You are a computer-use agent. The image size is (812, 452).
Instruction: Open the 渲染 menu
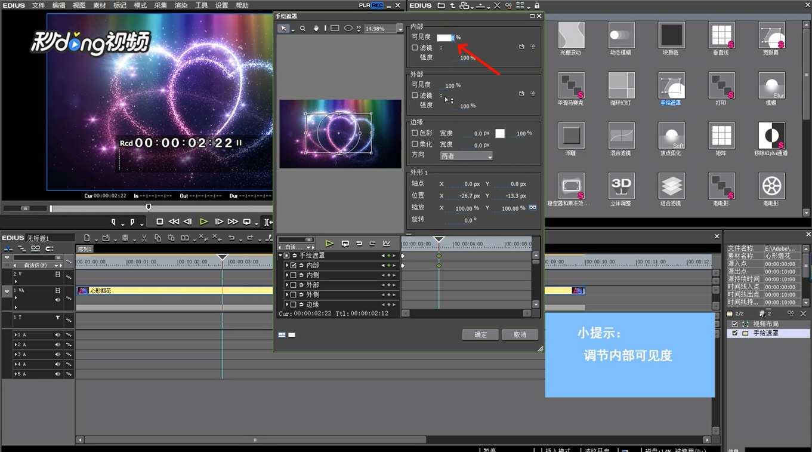pyautogui.click(x=181, y=5)
